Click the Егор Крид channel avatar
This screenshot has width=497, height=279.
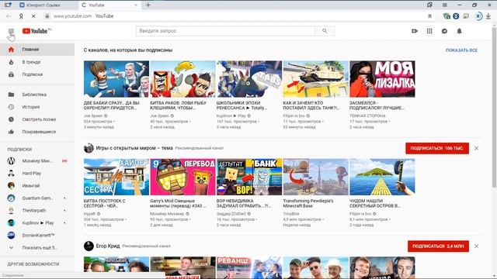click(x=89, y=246)
